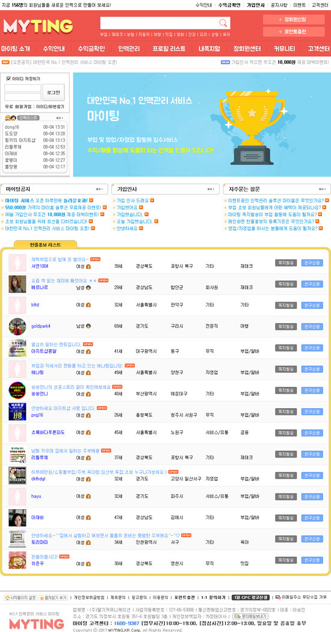This screenshot has width=331, height=632.
Task: Open 프로필 리스트 menu item
Action: pyautogui.click(x=169, y=49)
